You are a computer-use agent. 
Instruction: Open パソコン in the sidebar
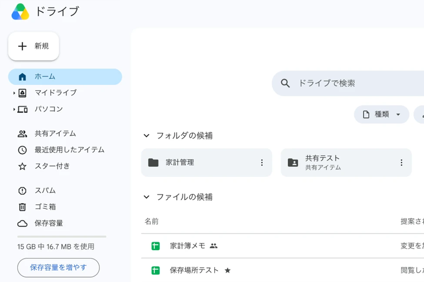click(x=65, y=109)
